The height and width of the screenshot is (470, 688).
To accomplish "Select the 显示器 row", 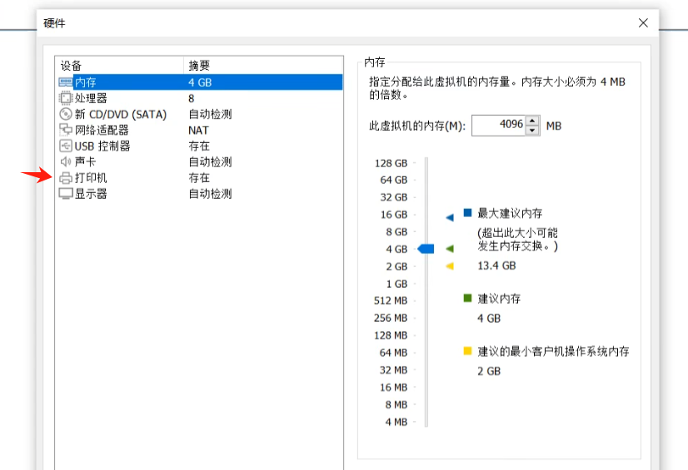I will pos(201,194).
